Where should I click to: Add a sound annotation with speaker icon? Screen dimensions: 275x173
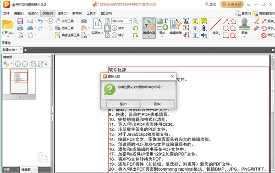[x=203, y=35]
